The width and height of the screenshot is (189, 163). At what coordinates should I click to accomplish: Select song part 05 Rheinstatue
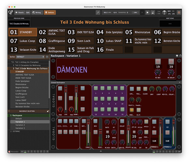138,32
